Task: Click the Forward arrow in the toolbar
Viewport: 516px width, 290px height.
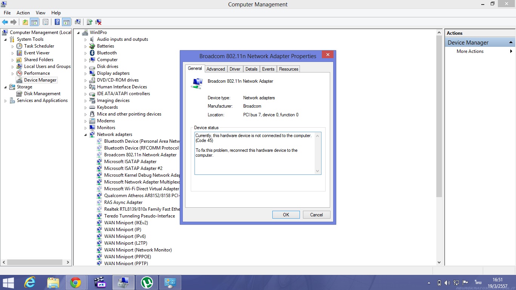Action: coord(14,22)
